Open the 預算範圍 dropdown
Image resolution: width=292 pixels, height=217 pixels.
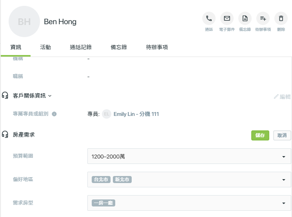pos(189,156)
